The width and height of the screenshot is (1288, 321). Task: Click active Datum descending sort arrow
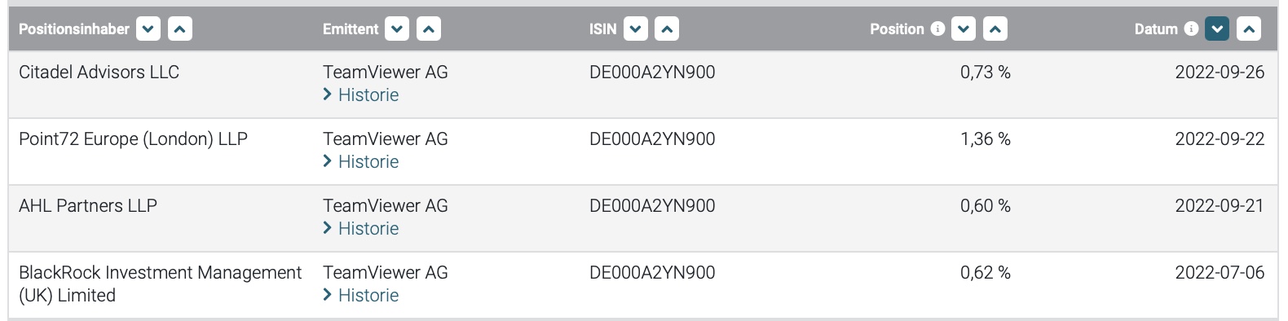1217,29
